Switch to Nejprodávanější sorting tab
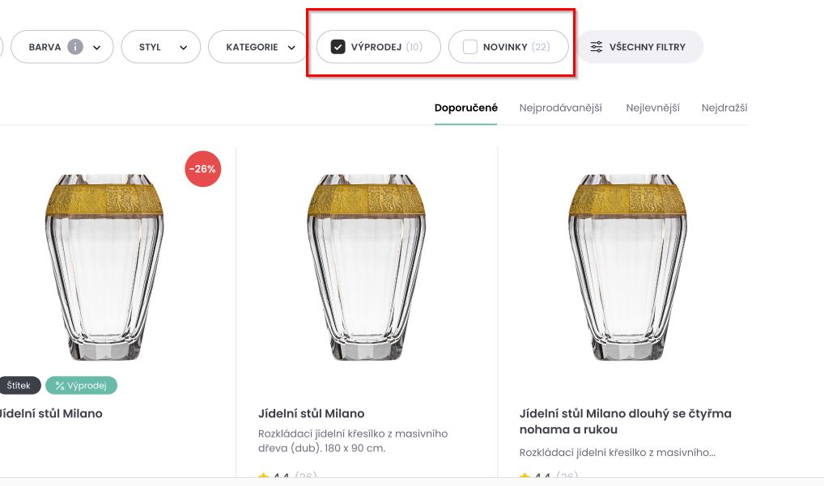Image resolution: width=824 pixels, height=486 pixels. [x=560, y=107]
